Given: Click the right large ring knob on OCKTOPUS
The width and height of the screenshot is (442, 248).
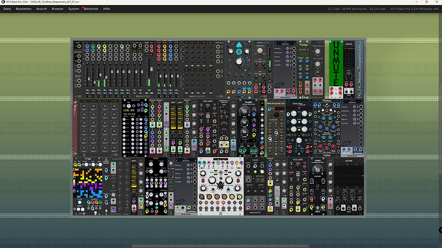Looking at the screenshot, I should [x=229, y=180].
